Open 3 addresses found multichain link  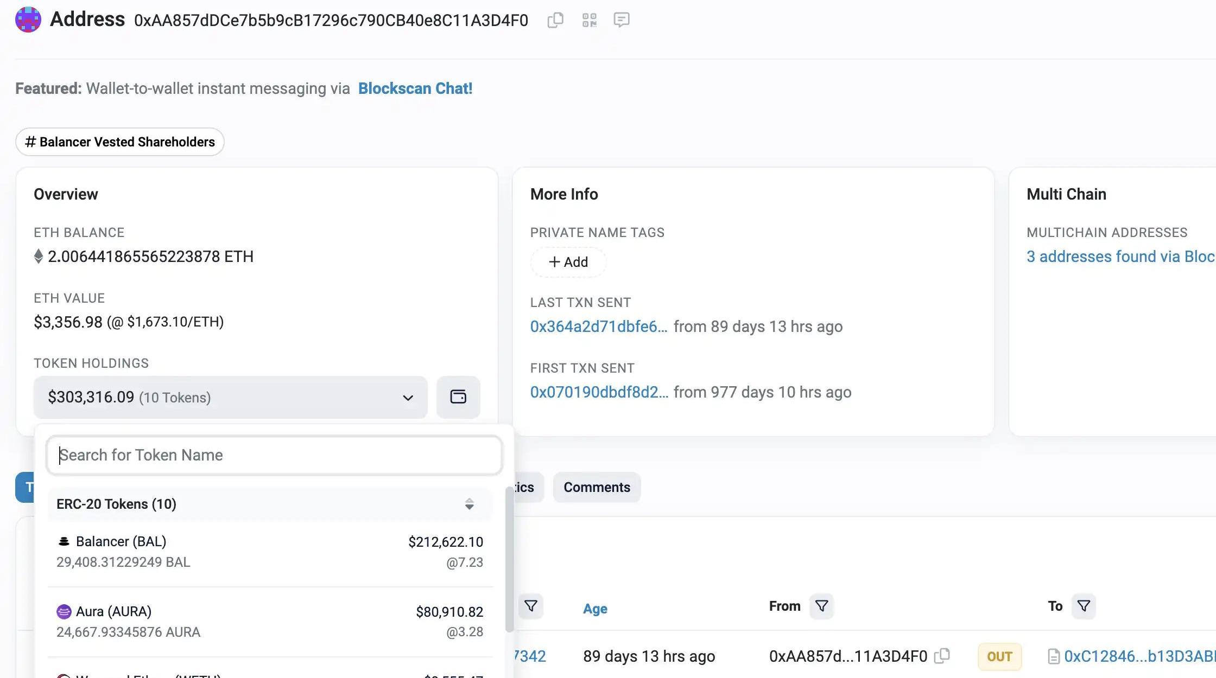point(1120,257)
